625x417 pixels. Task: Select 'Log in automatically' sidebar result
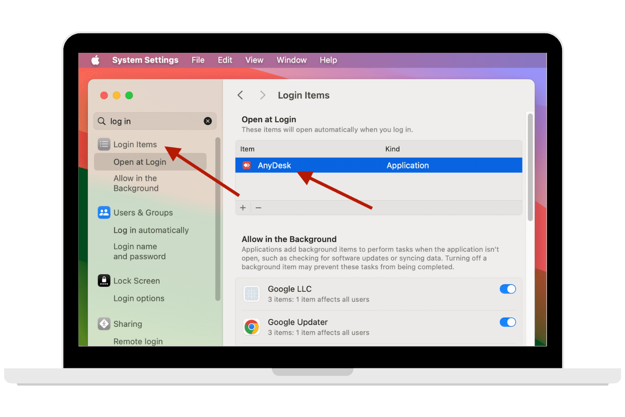150,230
